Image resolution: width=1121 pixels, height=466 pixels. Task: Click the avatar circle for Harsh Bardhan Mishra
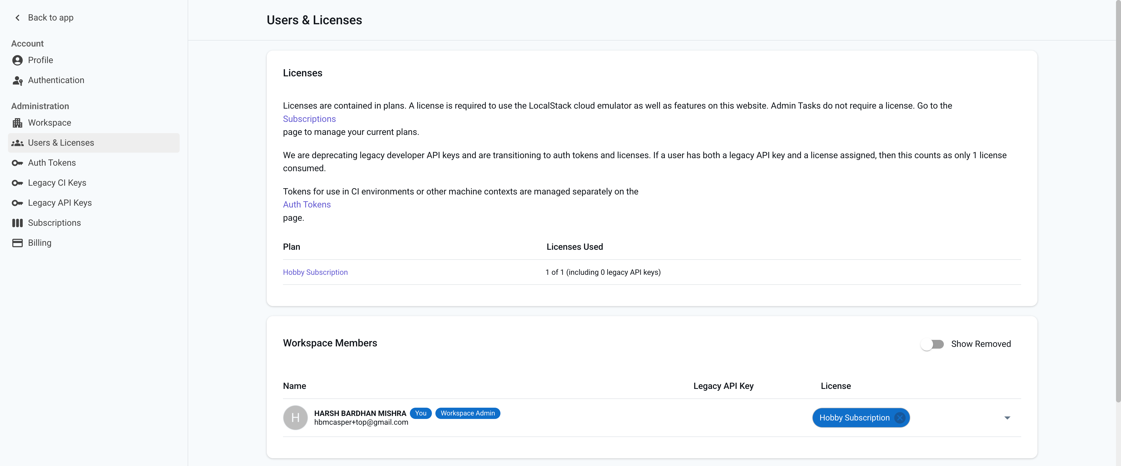tap(296, 418)
